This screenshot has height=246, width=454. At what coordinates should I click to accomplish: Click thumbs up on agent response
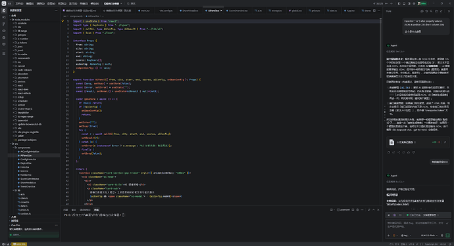coord(409,152)
